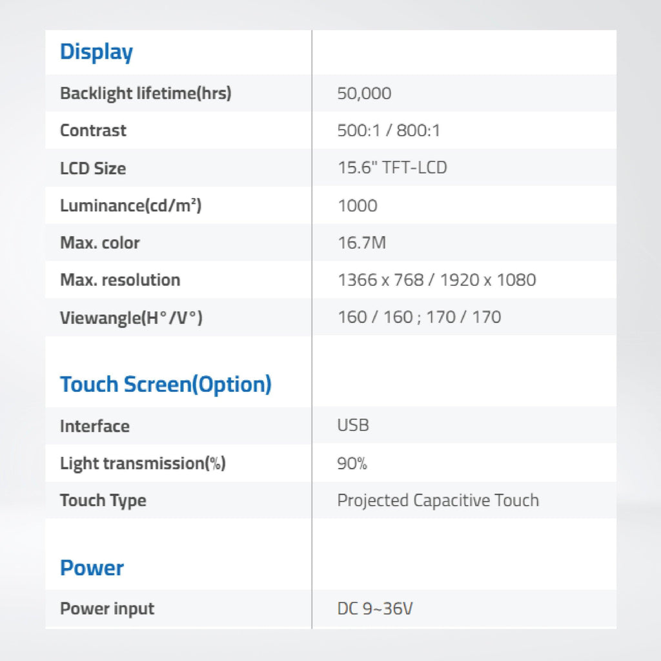661x661 pixels.
Task: Select the Luminance(cd/m²) label
Action: point(131,205)
